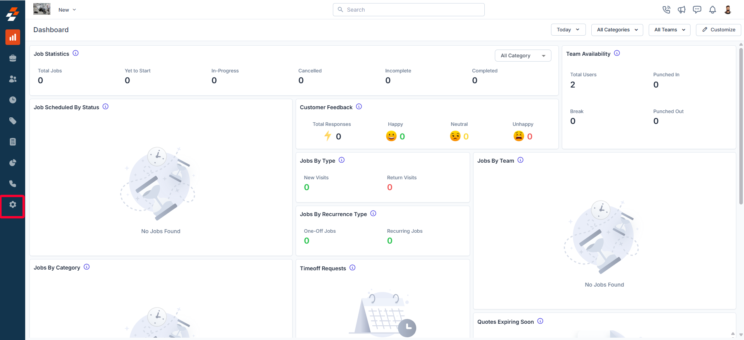Click the Punched Out value
This screenshot has height=340, width=744.
click(656, 121)
